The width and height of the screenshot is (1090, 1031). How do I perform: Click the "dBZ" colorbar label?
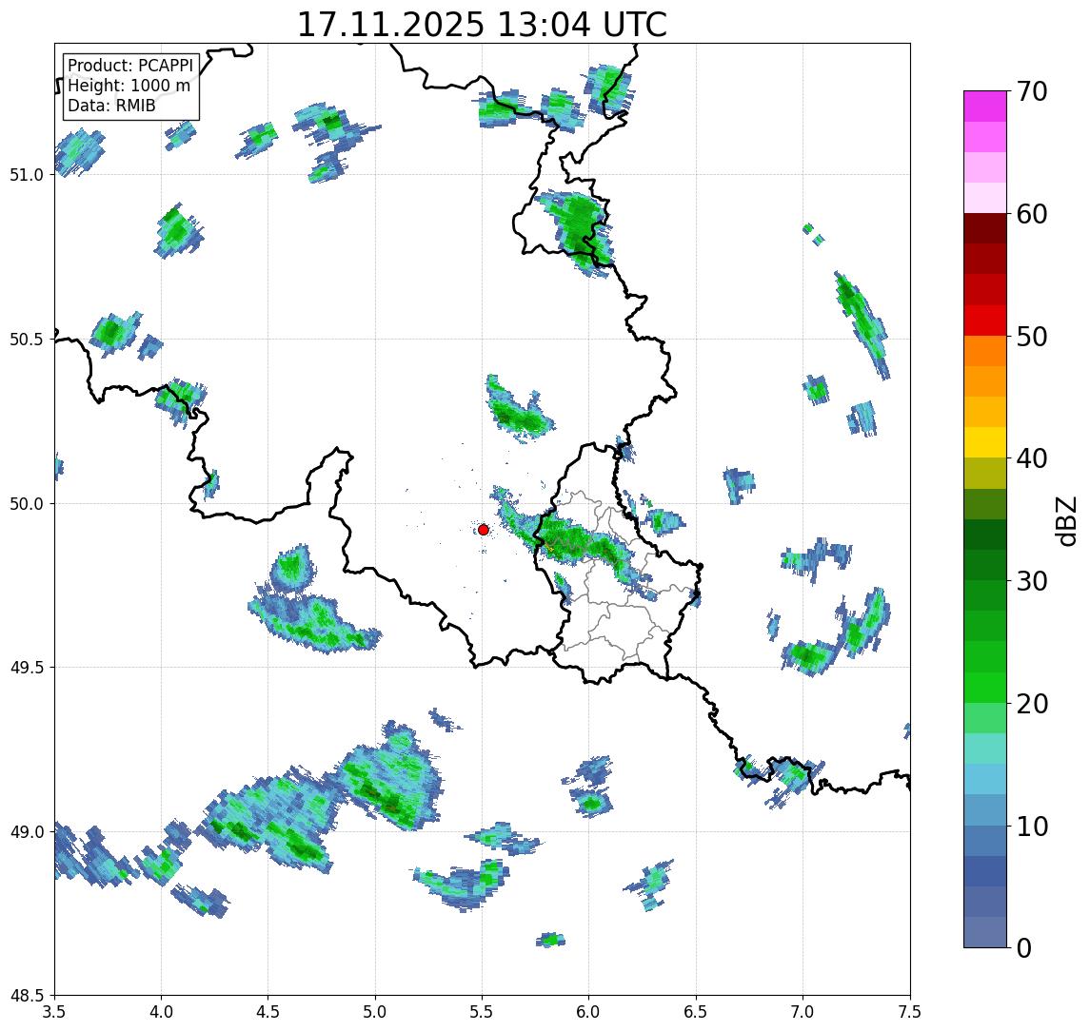click(1065, 520)
